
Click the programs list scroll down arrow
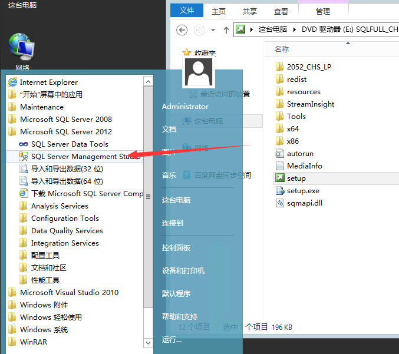148,343
